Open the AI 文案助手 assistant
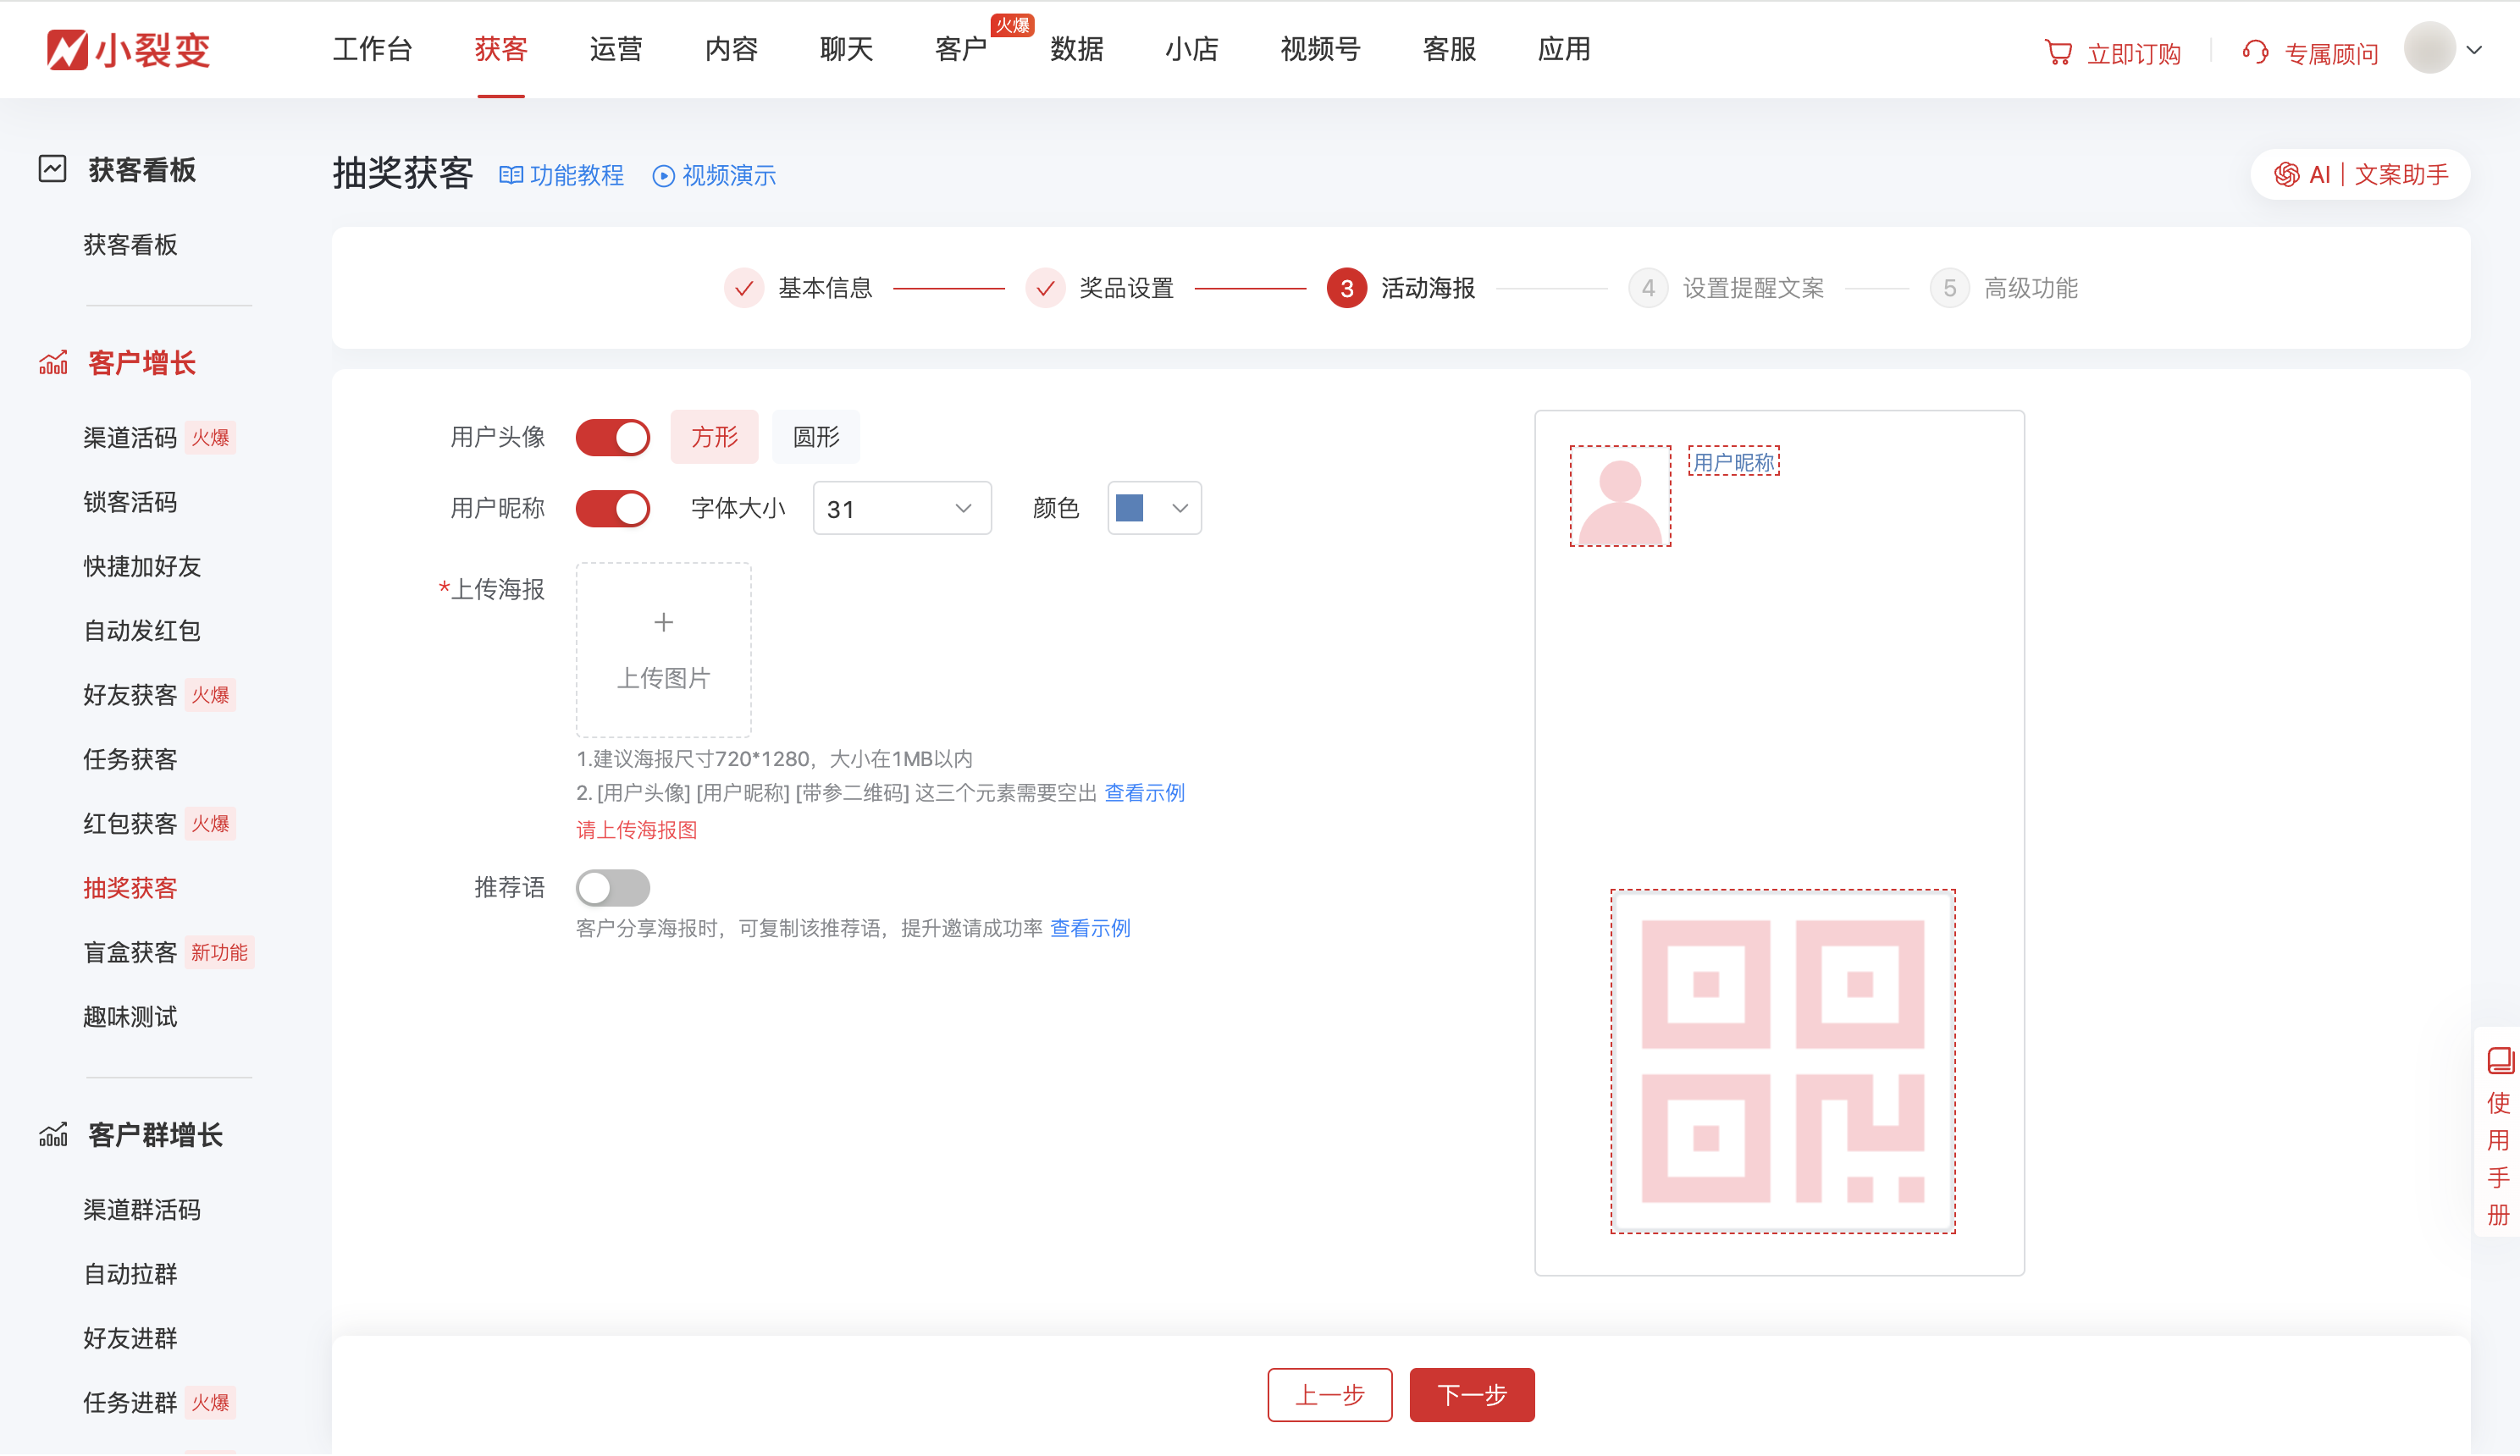 click(x=2360, y=174)
